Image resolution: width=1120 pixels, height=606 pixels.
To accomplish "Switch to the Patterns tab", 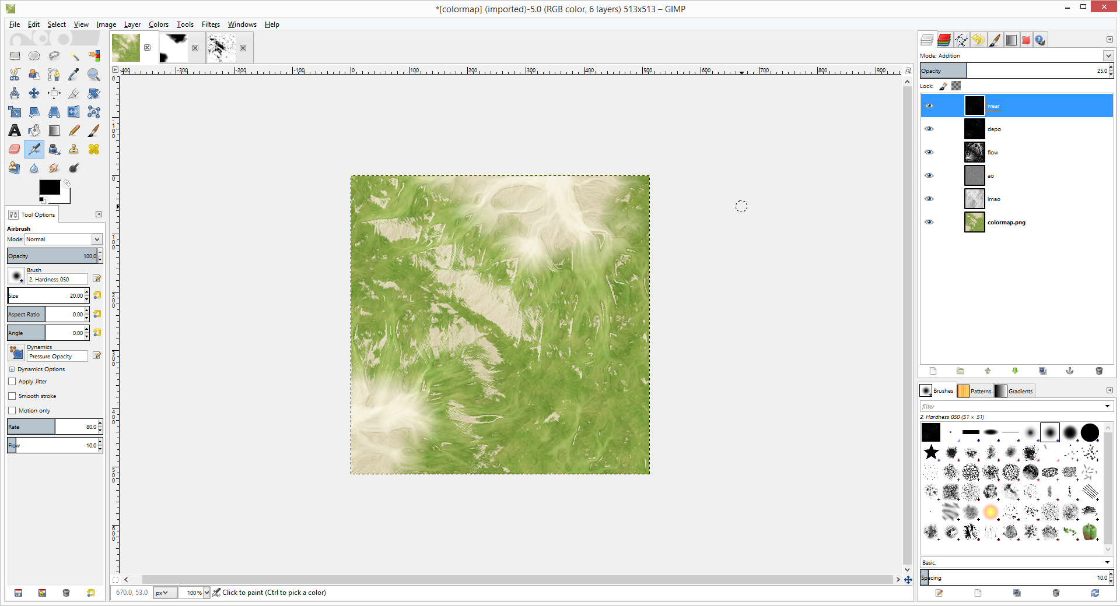I will (975, 391).
